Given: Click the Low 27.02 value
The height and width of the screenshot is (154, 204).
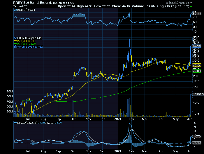Looking at the screenshot, I should point(102,6).
